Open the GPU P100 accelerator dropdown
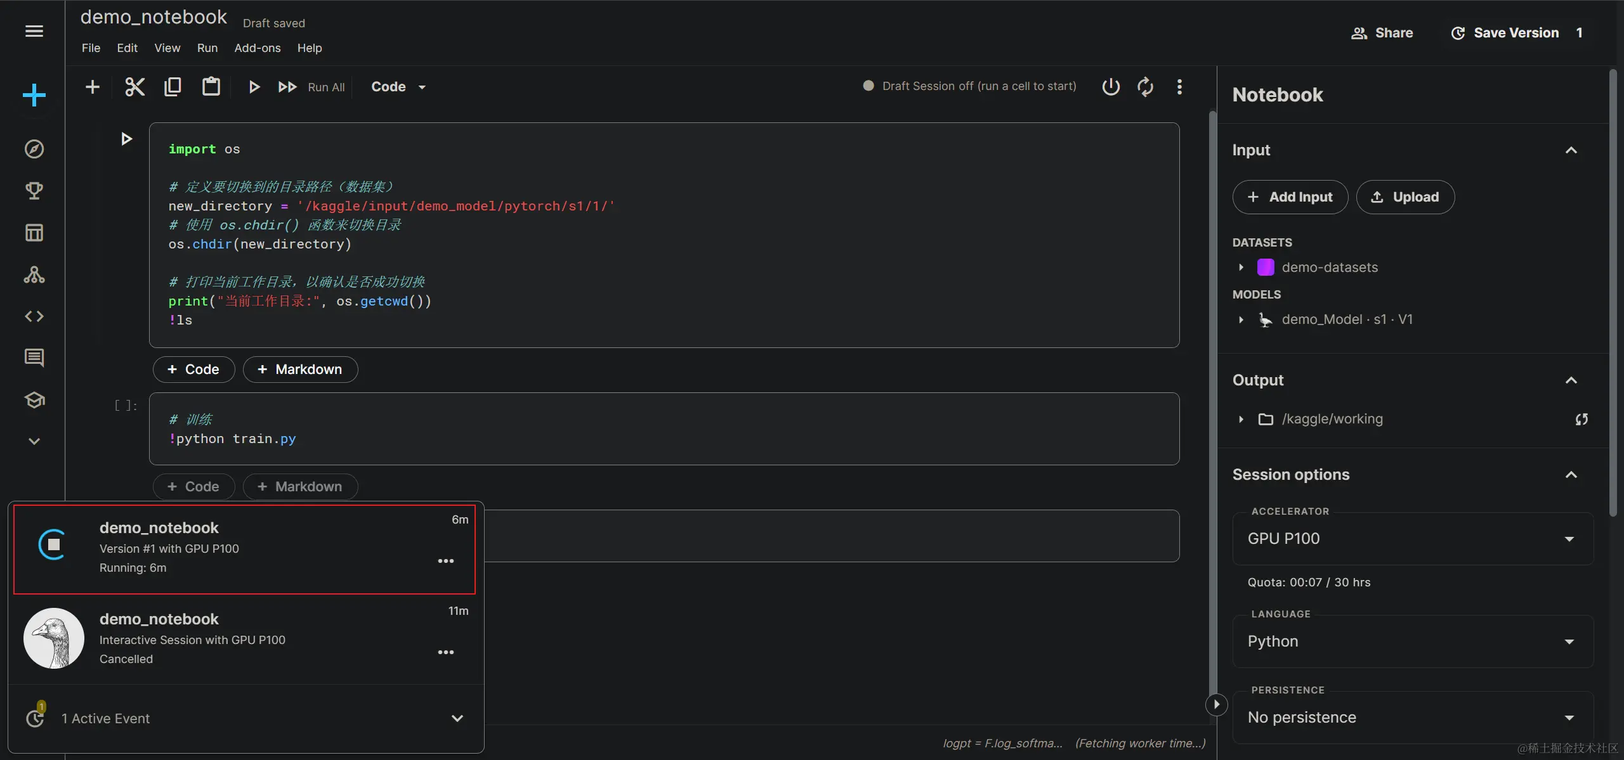Image resolution: width=1624 pixels, height=760 pixels. (x=1412, y=539)
